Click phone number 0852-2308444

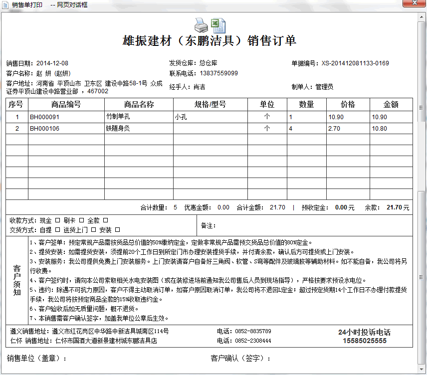pyautogui.click(x=253, y=341)
